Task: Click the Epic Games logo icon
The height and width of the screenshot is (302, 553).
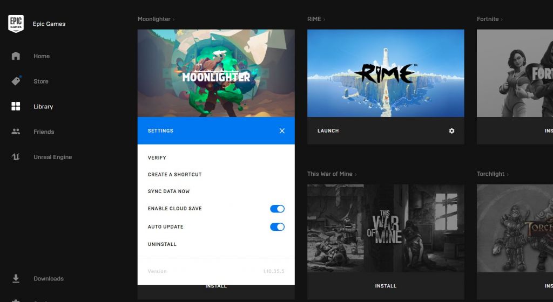Action: tap(16, 24)
